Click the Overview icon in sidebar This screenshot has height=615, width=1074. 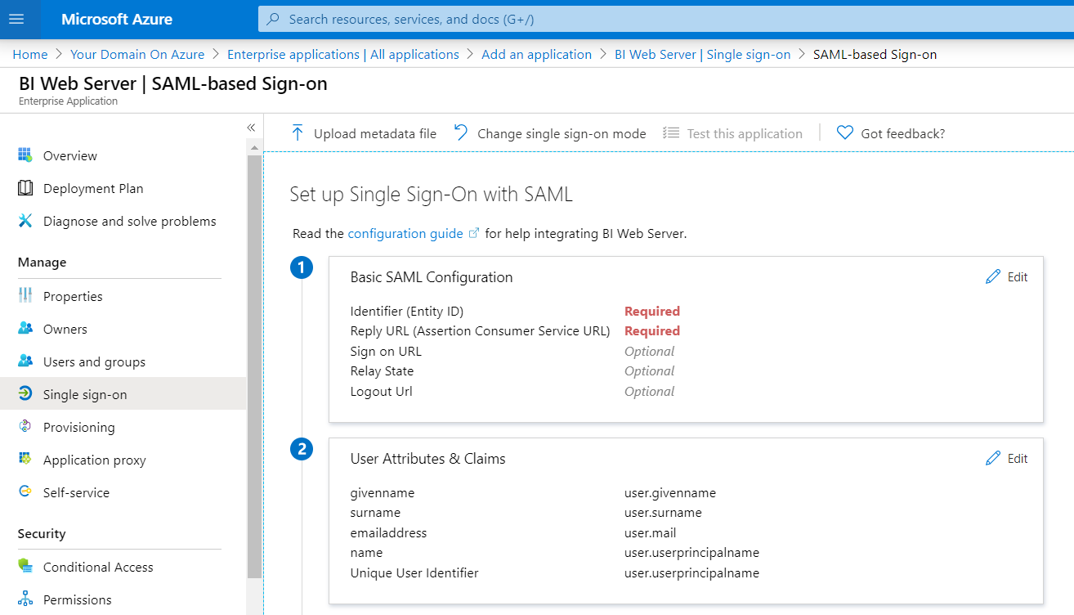25,155
